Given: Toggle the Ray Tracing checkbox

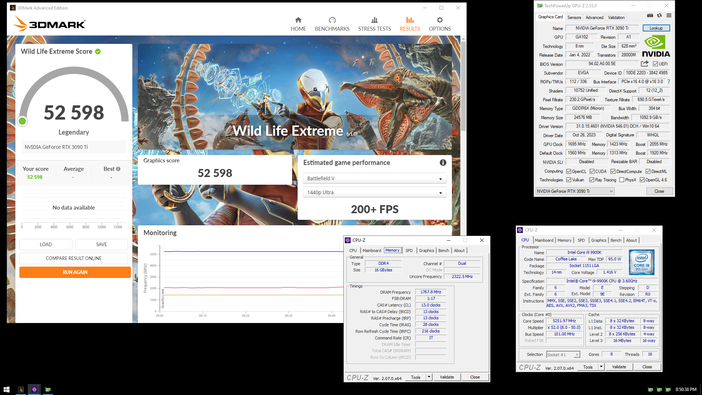Looking at the screenshot, I should tap(592, 180).
